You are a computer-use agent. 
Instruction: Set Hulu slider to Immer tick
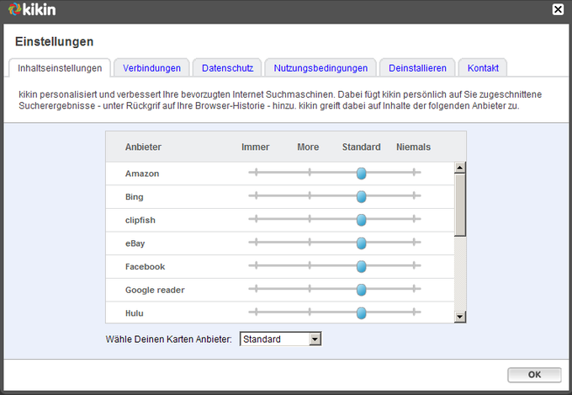(x=256, y=312)
